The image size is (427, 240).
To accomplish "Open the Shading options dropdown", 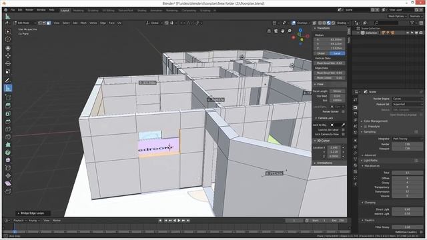I will click(343, 23).
